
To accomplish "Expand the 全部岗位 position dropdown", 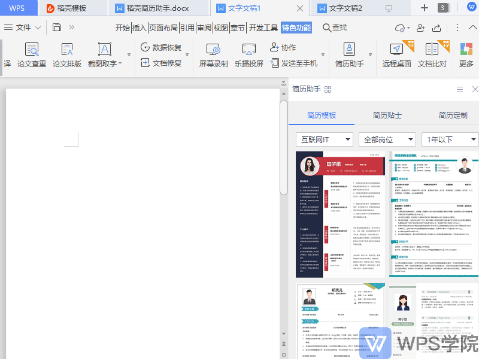I will point(411,139).
